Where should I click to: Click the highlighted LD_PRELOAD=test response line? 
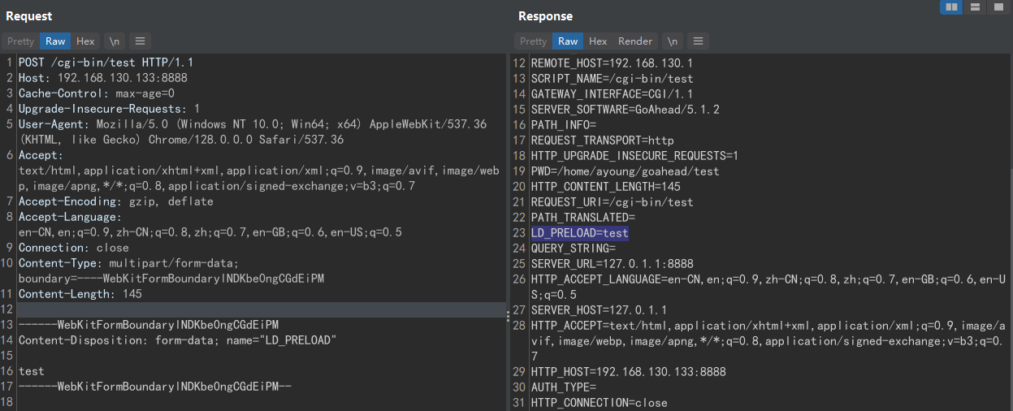pyautogui.click(x=579, y=233)
